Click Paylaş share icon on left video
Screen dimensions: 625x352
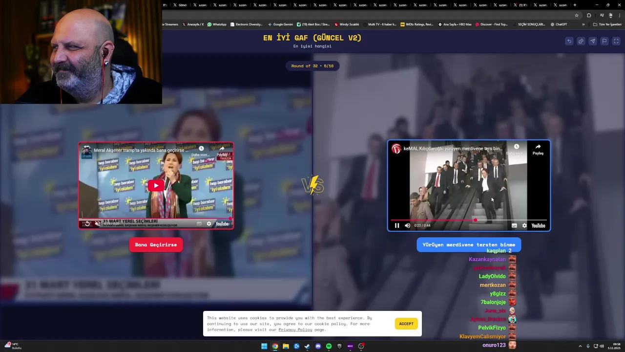[x=222, y=151]
